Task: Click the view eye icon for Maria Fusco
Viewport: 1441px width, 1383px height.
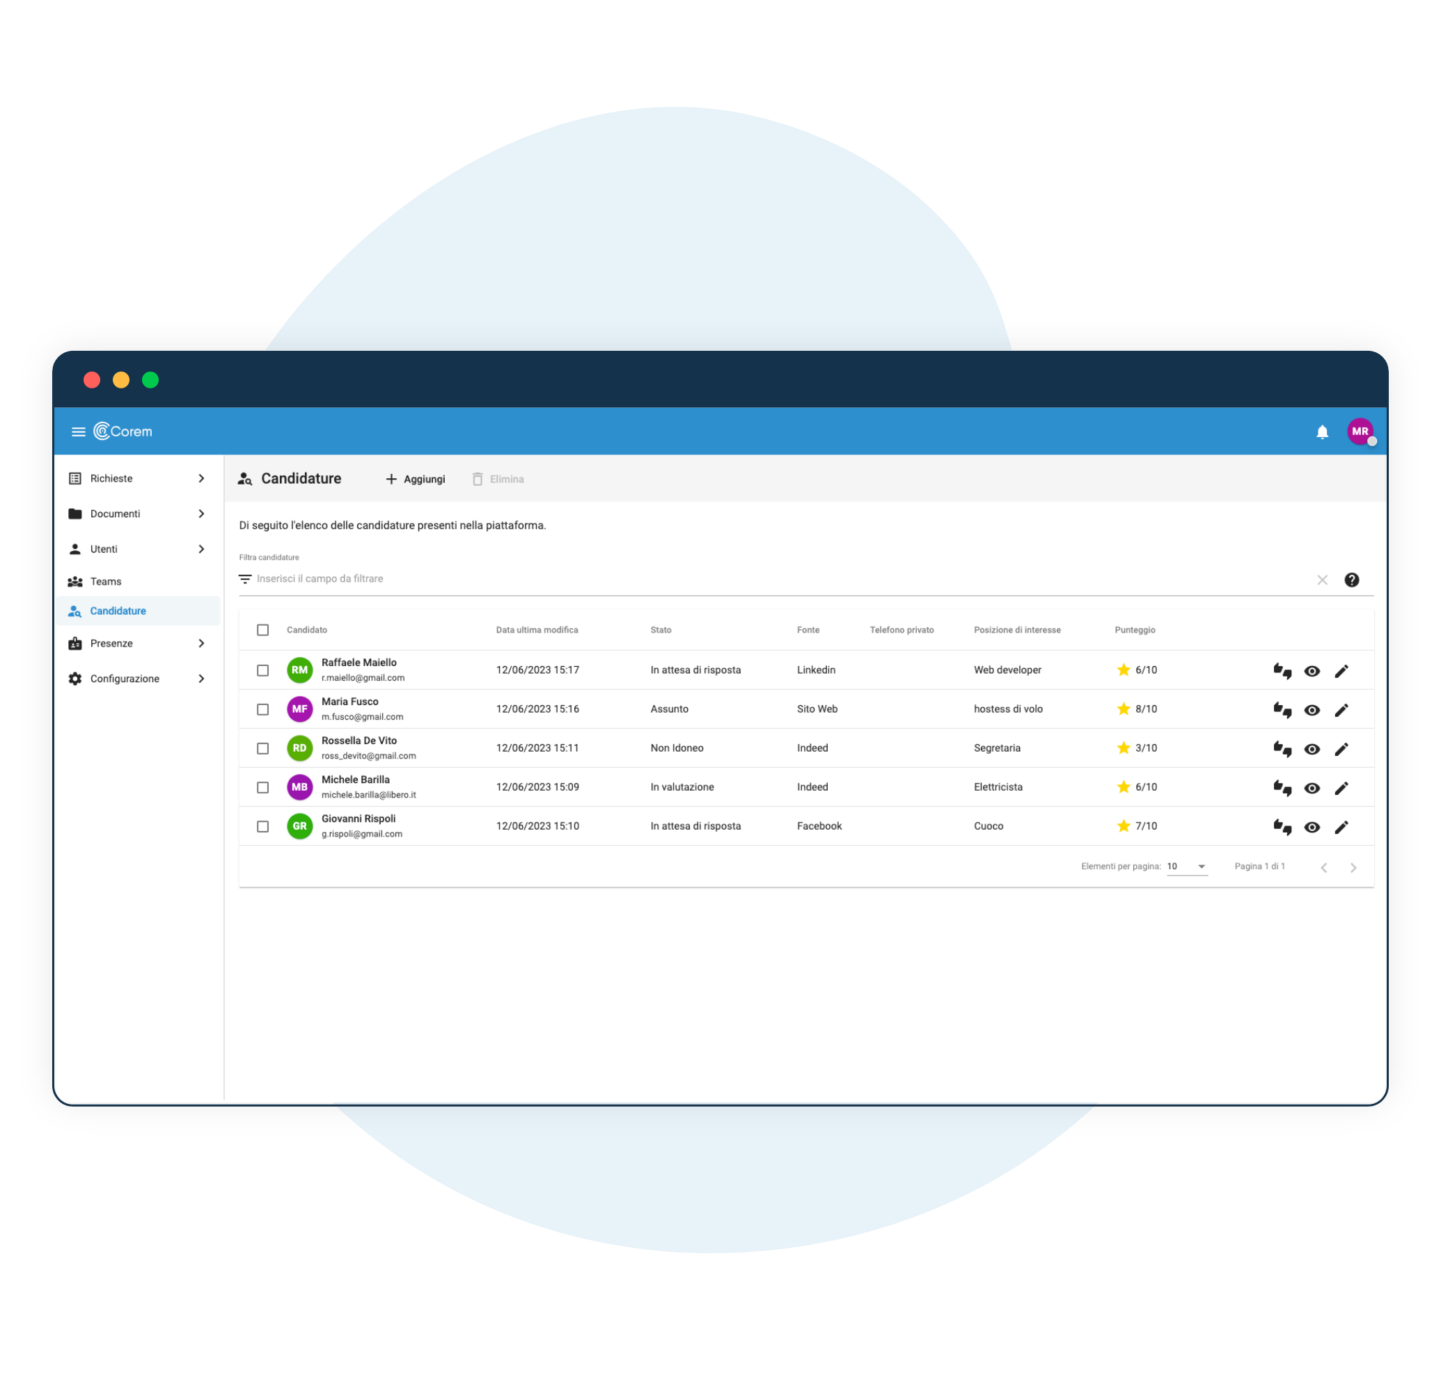Action: [x=1309, y=709]
